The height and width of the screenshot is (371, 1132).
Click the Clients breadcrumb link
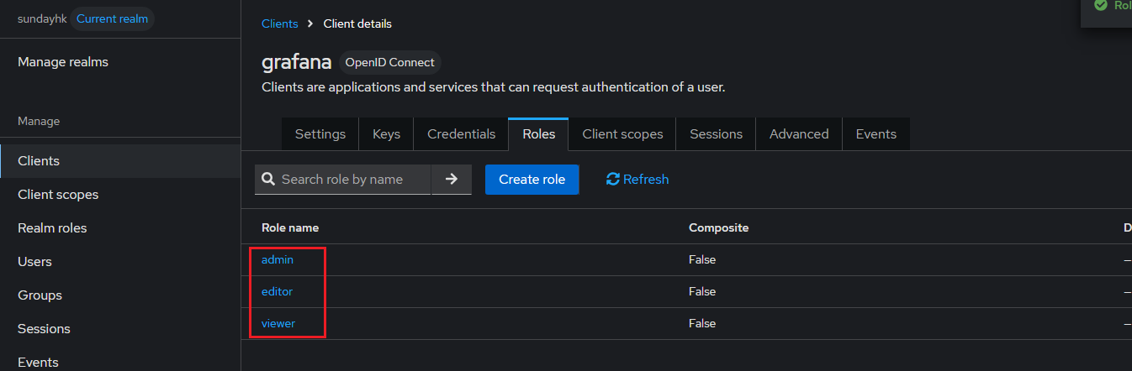tap(280, 24)
